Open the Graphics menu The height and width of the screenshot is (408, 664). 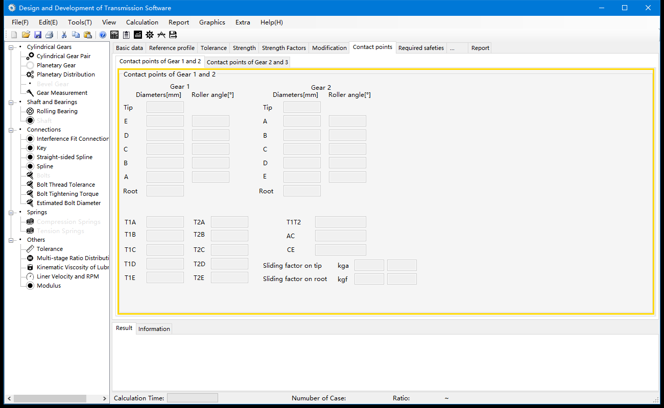(x=212, y=22)
